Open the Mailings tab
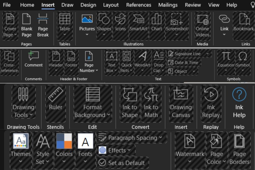This screenshot has width=255, height=170. (168, 5)
